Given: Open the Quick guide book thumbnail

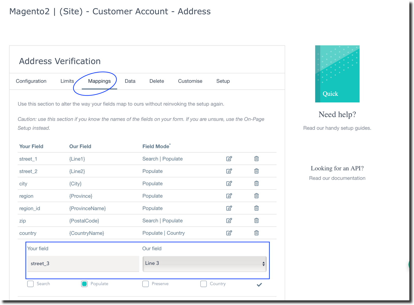Looking at the screenshot, I should coord(337,74).
